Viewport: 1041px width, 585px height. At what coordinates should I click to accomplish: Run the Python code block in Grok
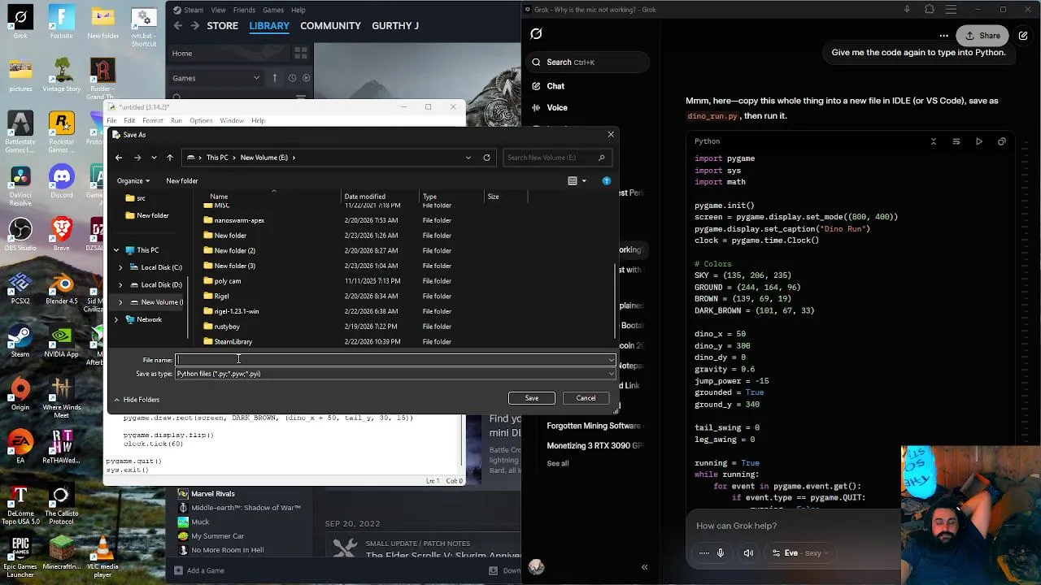pos(978,141)
